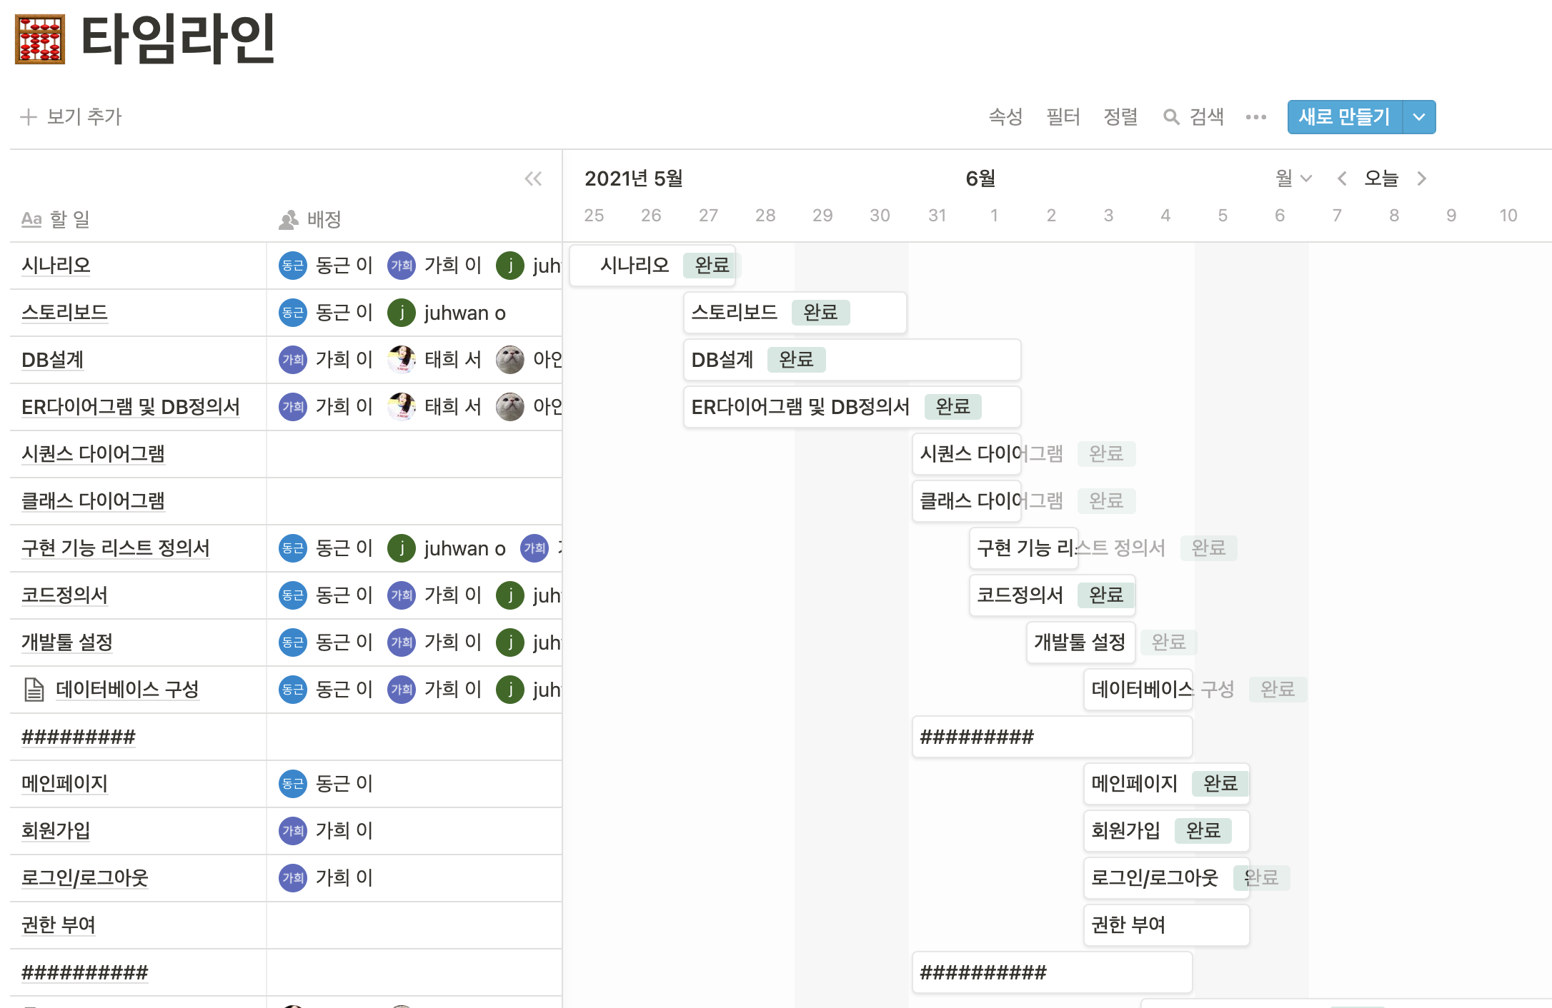
Task: Open the 정렬 menu
Action: pos(1120,117)
